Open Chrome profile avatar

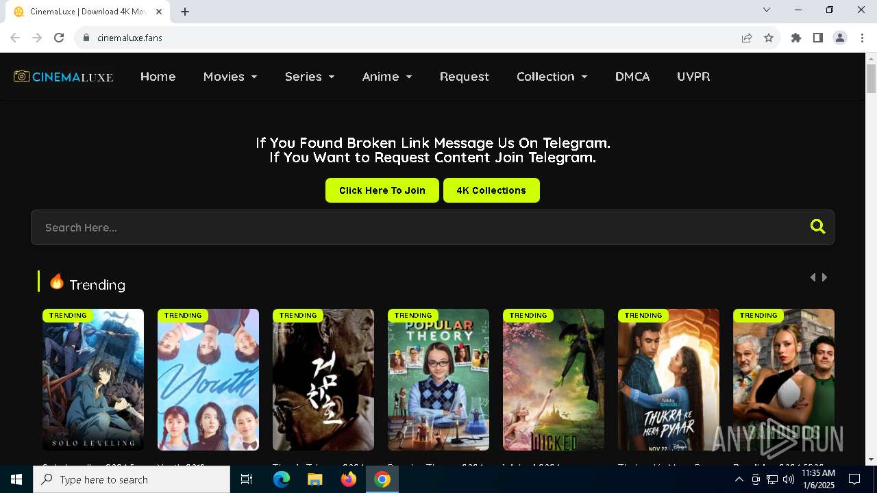pyautogui.click(x=840, y=38)
